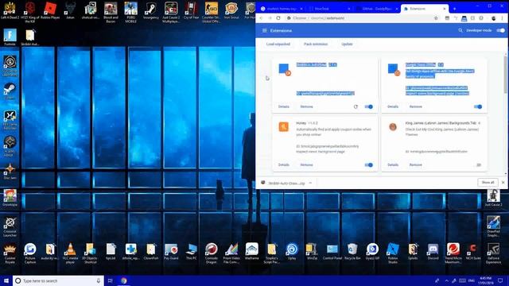Launch the Roblox Player desktop icon
The image size is (509, 286).
tap(50, 11)
